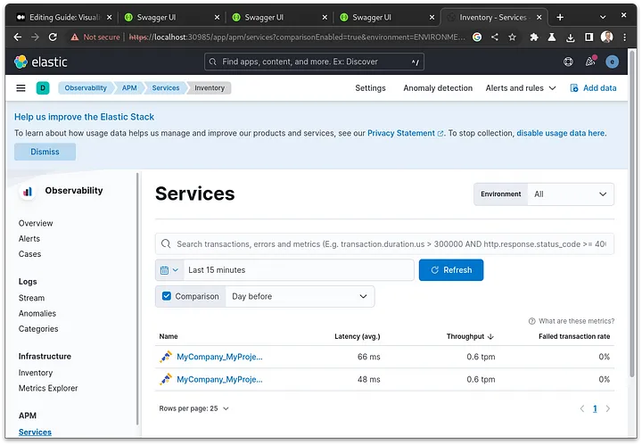This screenshot has width=642, height=445.
Task: Click the Observability logo icon in sidebar
Action: (x=28, y=191)
